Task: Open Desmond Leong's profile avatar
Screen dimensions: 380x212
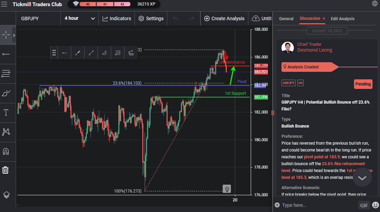Action: (x=288, y=48)
